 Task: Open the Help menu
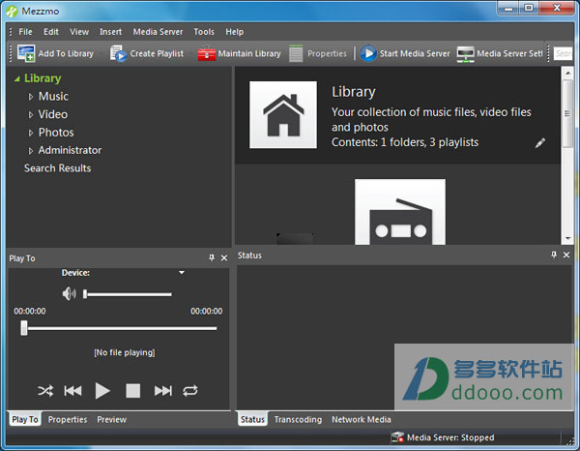coord(235,32)
